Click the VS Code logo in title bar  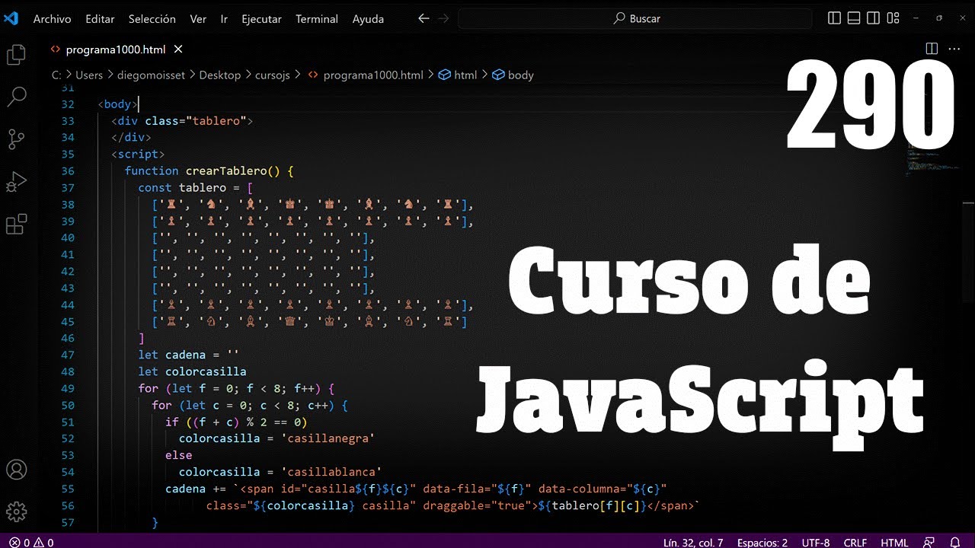(x=11, y=18)
